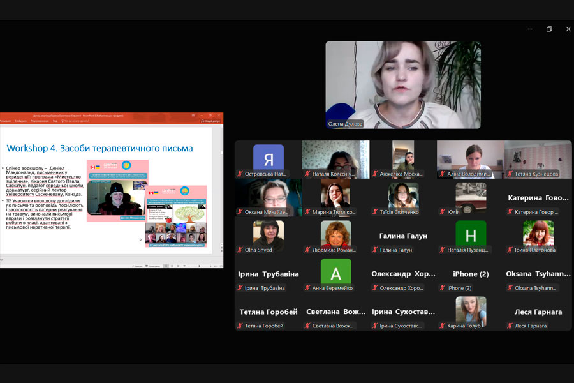The width and height of the screenshot is (574, 383).
Task: Open Reading view icon in PowerPoint status bar
Action: tap(178, 266)
